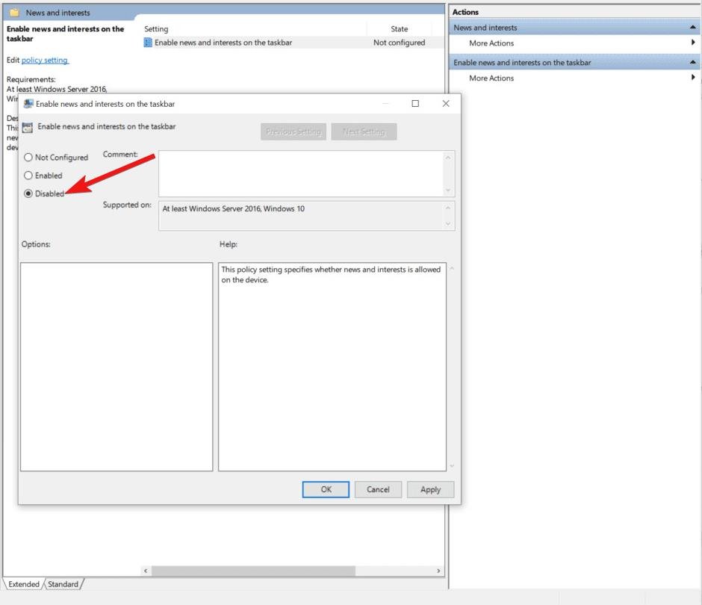Viewport: 702px width, 605px height.
Task: Select the Not Configured radio button
Action: [28, 157]
